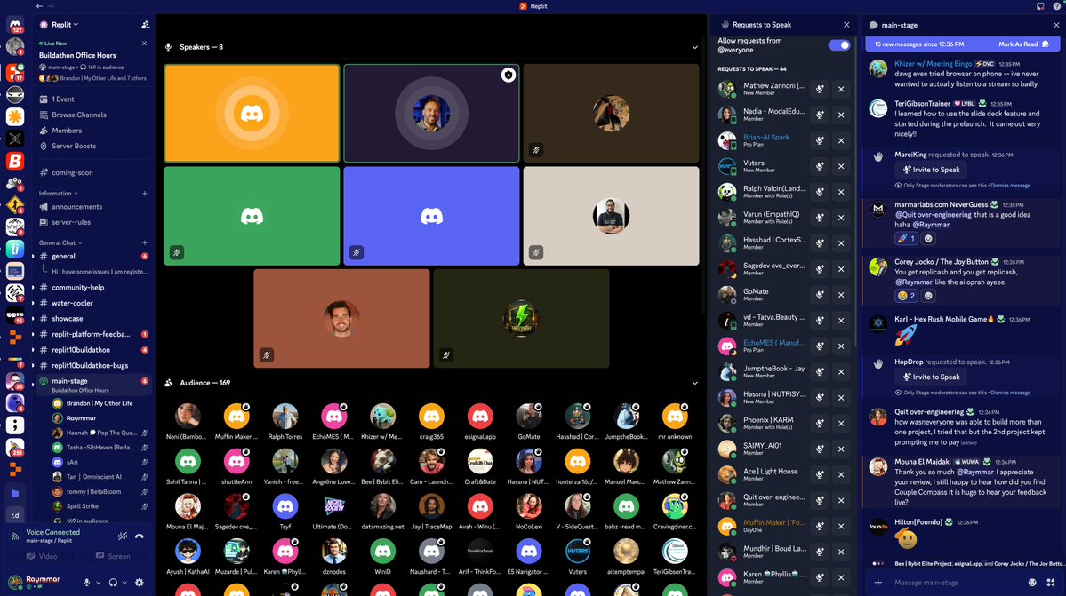This screenshot has width=1066, height=596.
Task: Select the orange Discord-logo speaker tile
Action: (252, 114)
